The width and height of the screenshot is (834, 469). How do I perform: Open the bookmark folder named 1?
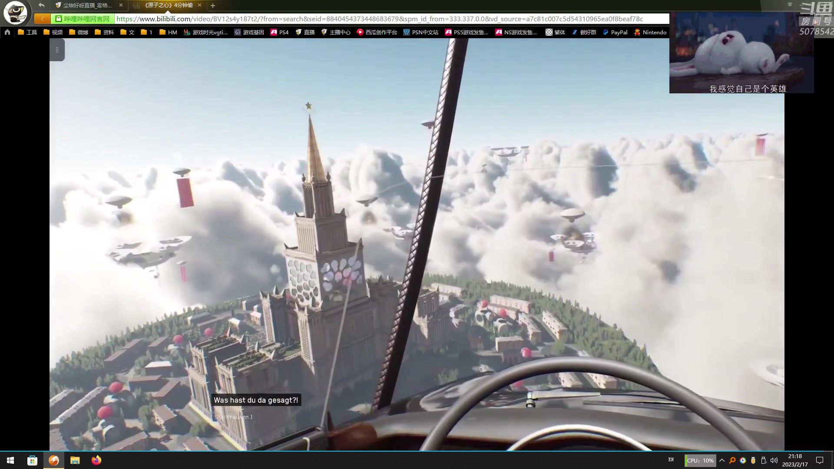click(x=146, y=32)
